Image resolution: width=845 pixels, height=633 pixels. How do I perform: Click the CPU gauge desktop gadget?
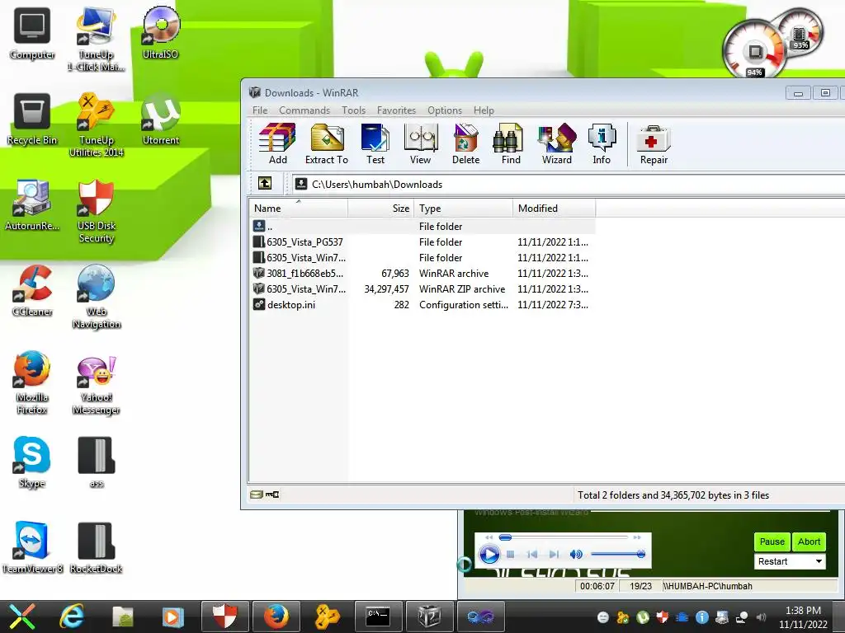754,50
